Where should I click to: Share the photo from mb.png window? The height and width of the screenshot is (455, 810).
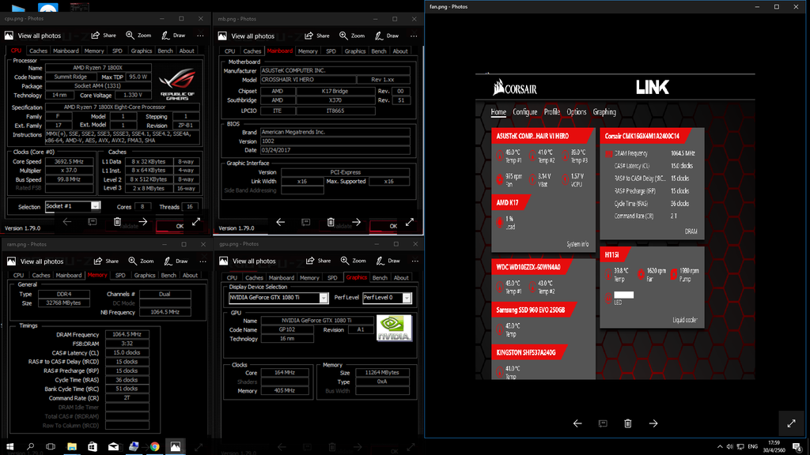coord(317,36)
